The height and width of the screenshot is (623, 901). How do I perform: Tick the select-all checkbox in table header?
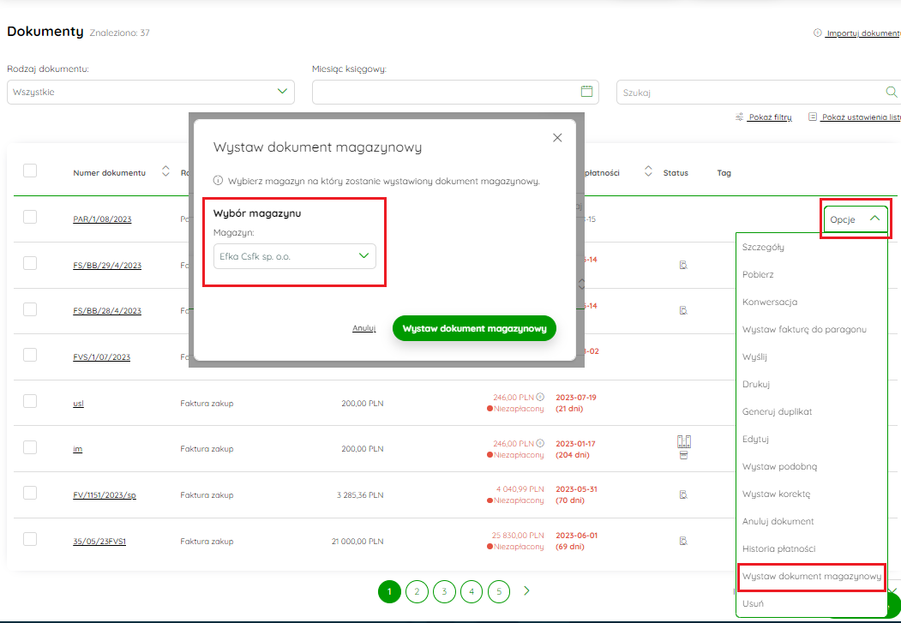(30, 171)
